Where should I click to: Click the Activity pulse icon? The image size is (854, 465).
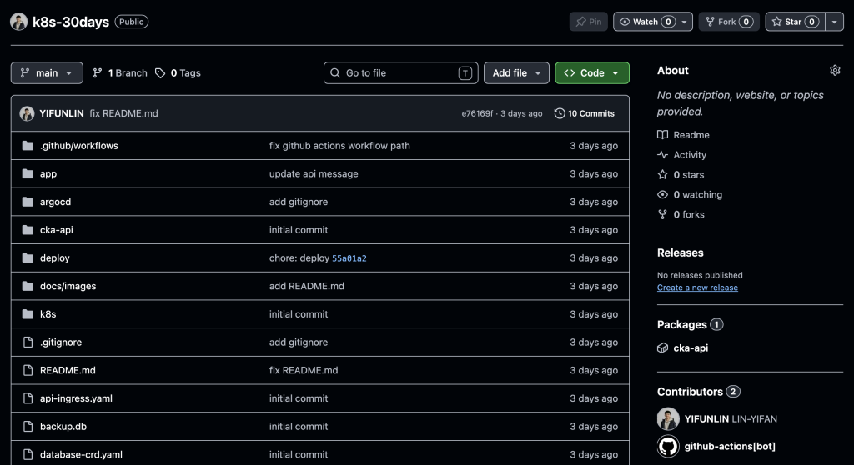point(662,155)
